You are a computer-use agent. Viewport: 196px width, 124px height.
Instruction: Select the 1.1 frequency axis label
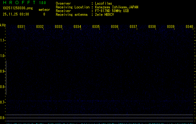[x=3, y=40]
